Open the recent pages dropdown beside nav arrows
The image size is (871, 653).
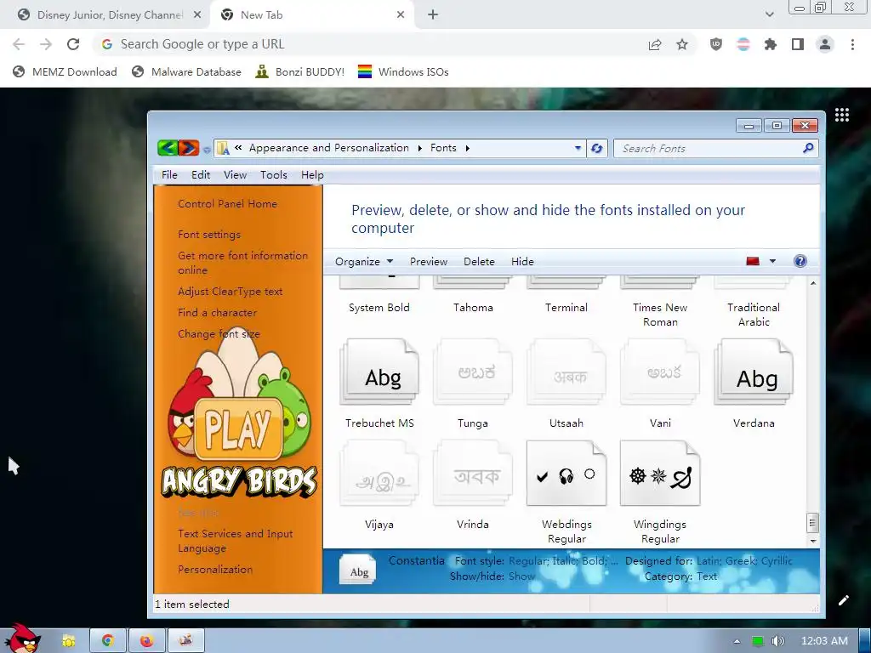coord(207,150)
